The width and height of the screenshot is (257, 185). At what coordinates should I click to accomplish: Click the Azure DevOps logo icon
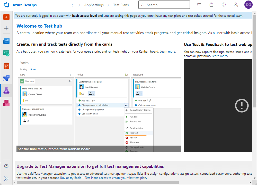6,5
